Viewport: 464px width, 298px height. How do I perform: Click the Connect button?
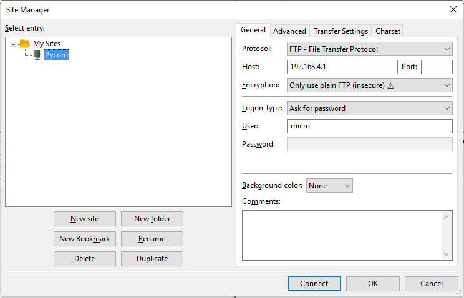click(x=314, y=284)
